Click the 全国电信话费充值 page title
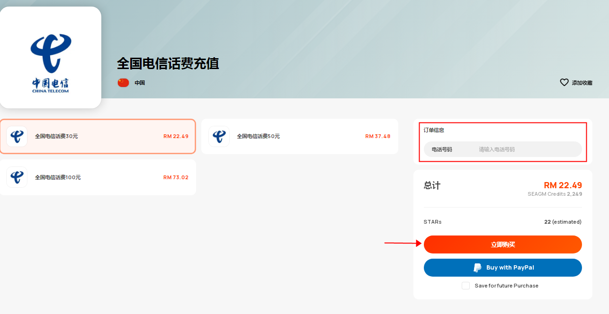 168,63
